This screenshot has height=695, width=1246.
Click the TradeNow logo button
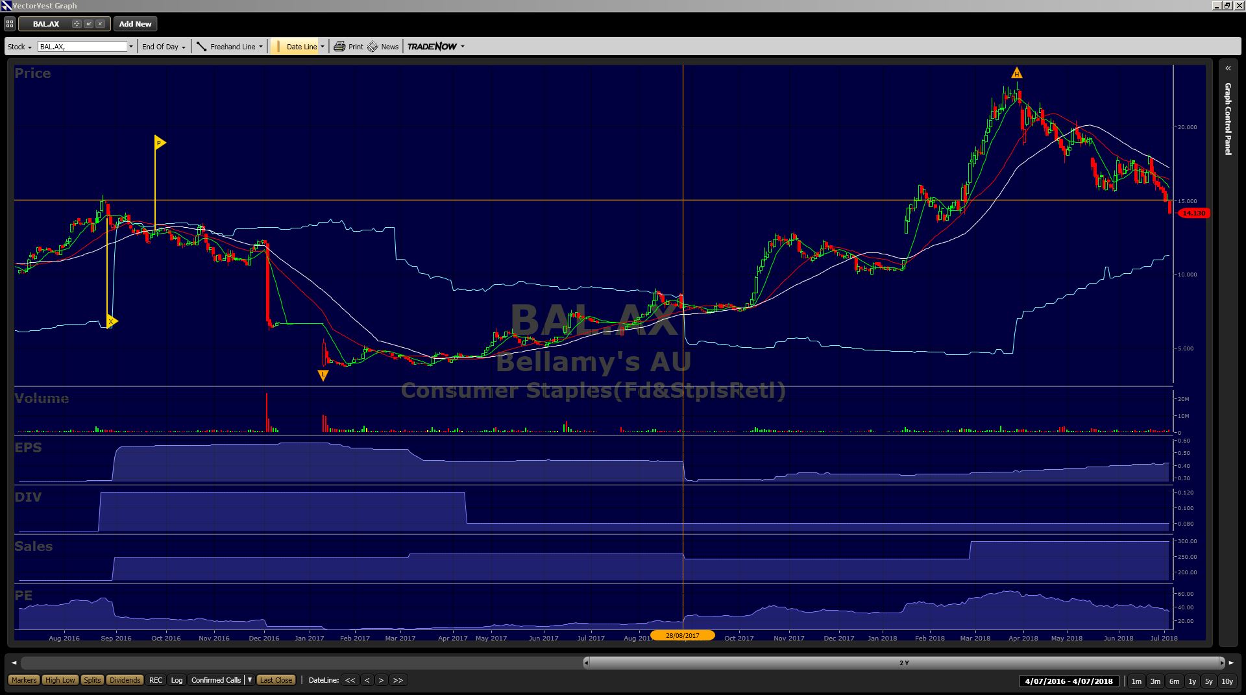point(432,47)
